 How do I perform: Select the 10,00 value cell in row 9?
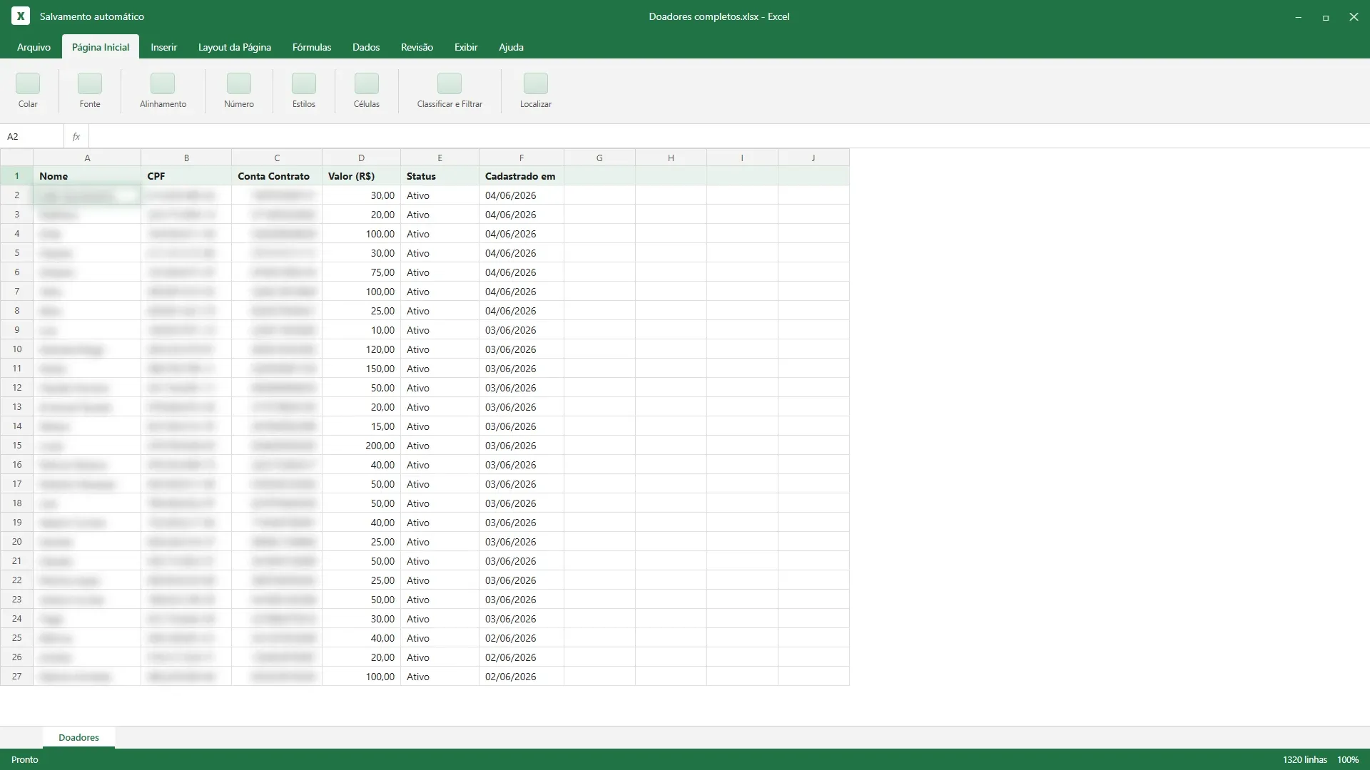click(361, 330)
